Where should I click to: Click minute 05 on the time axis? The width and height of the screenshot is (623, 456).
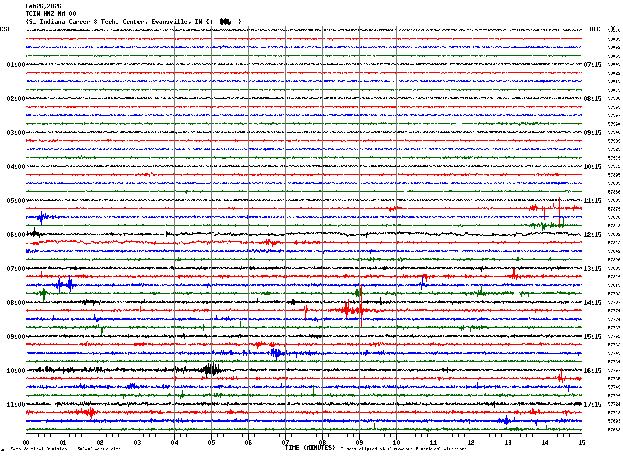[x=211, y=442]
